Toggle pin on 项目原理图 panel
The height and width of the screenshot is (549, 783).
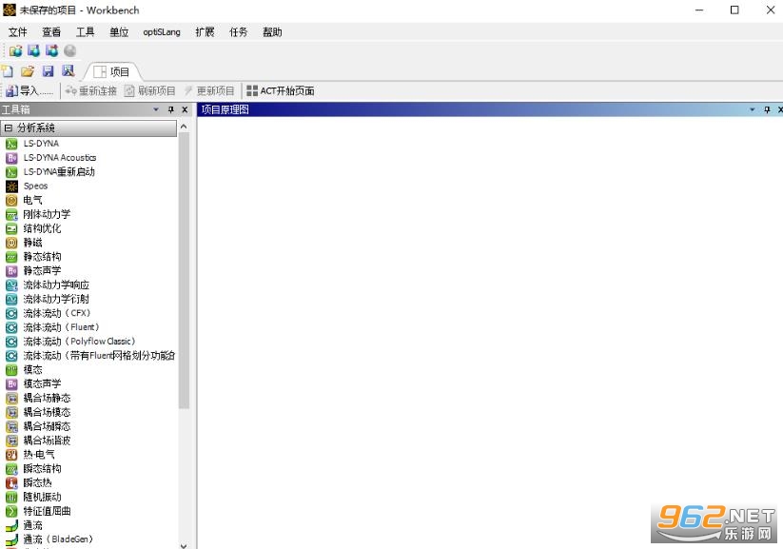[767, 109]
